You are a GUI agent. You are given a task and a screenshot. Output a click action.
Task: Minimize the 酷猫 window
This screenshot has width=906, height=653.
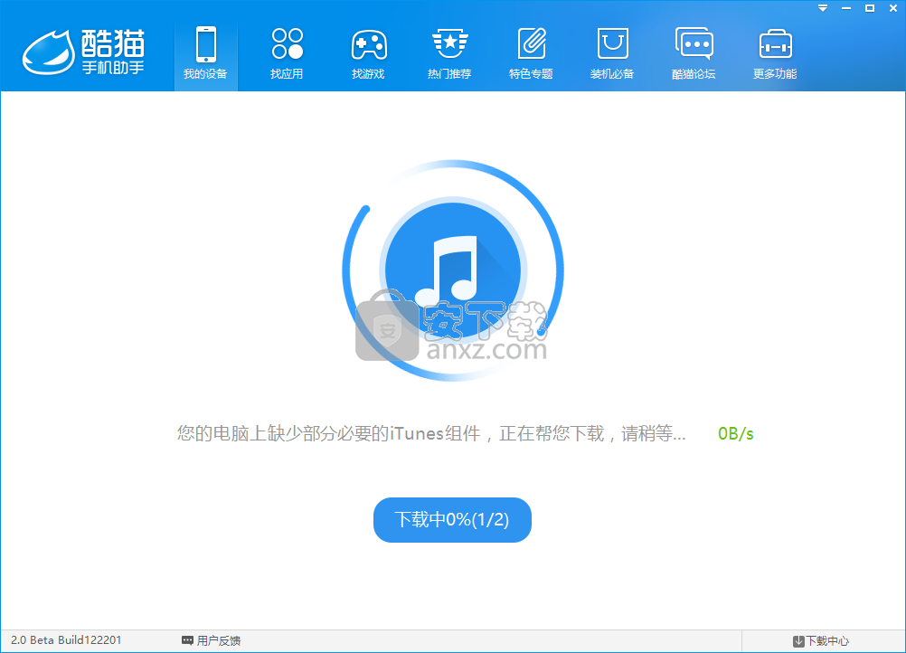coord(846,8)
